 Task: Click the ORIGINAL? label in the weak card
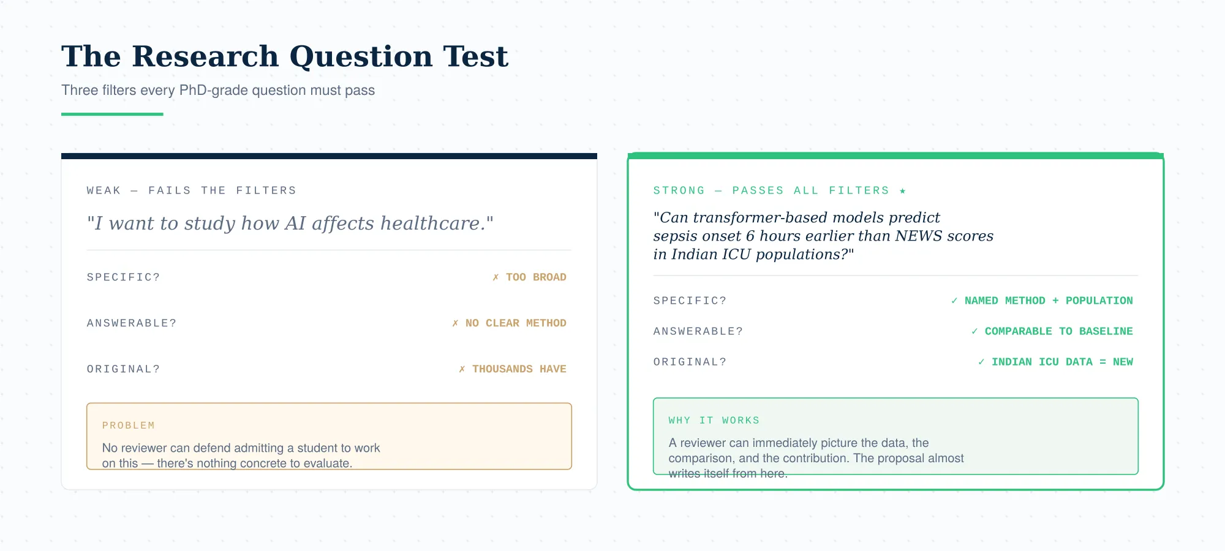tap(123, 369)
